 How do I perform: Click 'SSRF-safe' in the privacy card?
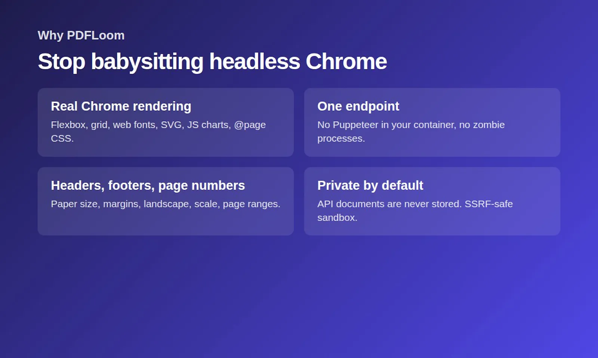(x=489, y=204)
